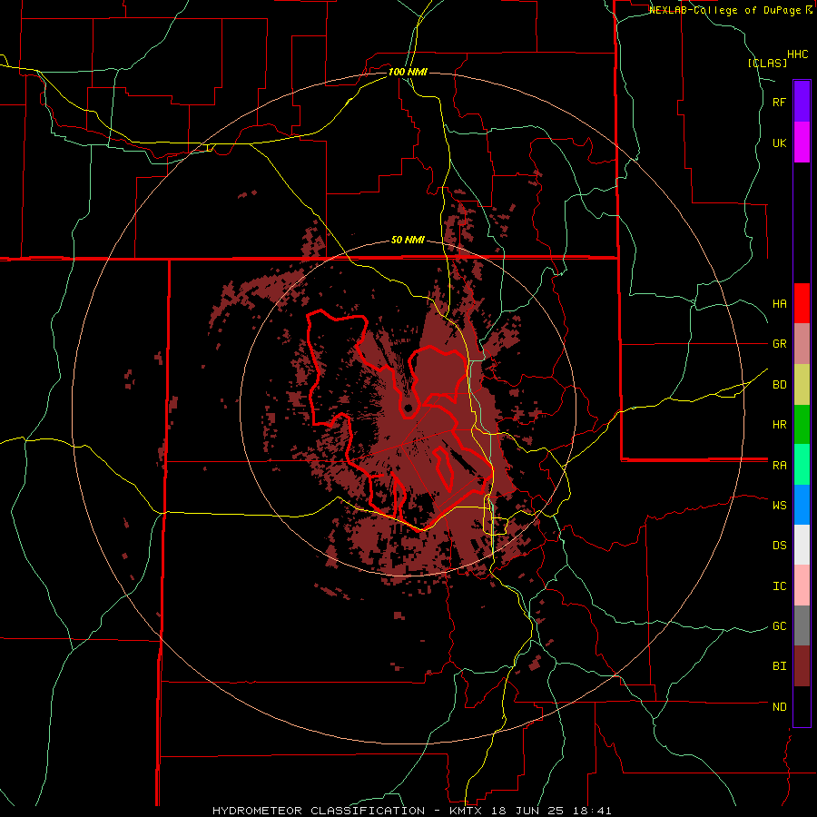
Task: Click the ND legend label
Action: (x=779, y=707)
